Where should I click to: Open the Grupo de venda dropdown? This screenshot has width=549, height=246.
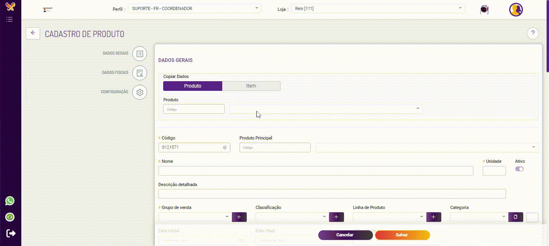click(195, 217)
